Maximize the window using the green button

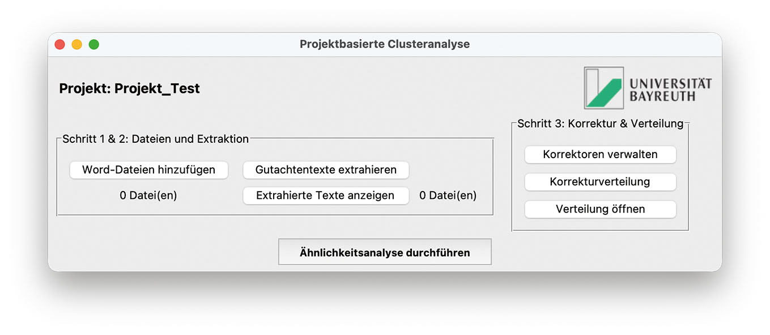tap(94, 44)
